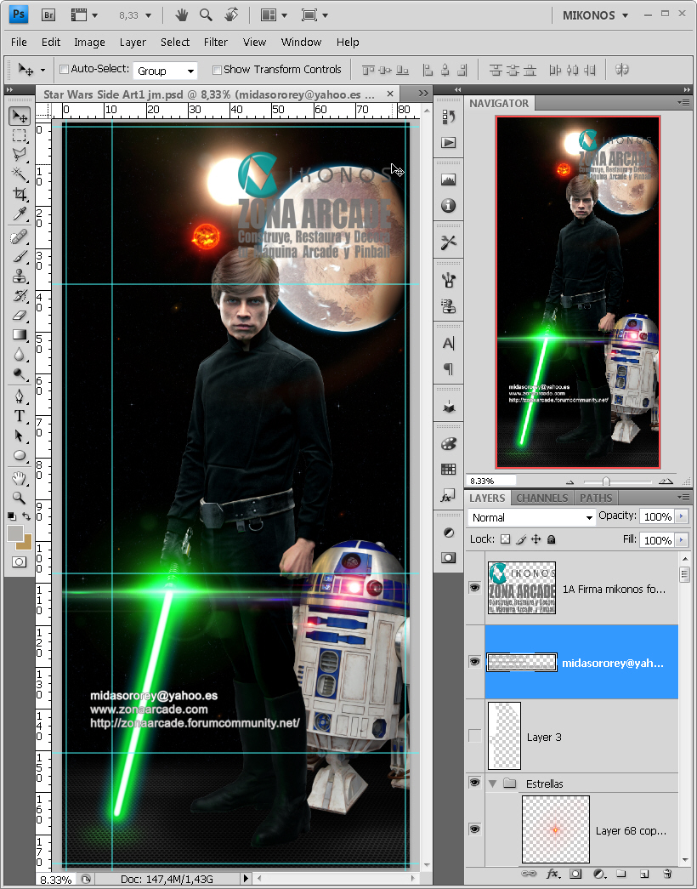Select the Path Selection tool
Image resolution: width=697 pixels, height=889 pixels.
pos(20,436)
